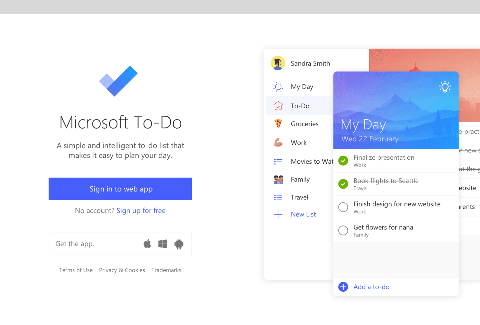Click the Wed 22 February date

(370, 139)
